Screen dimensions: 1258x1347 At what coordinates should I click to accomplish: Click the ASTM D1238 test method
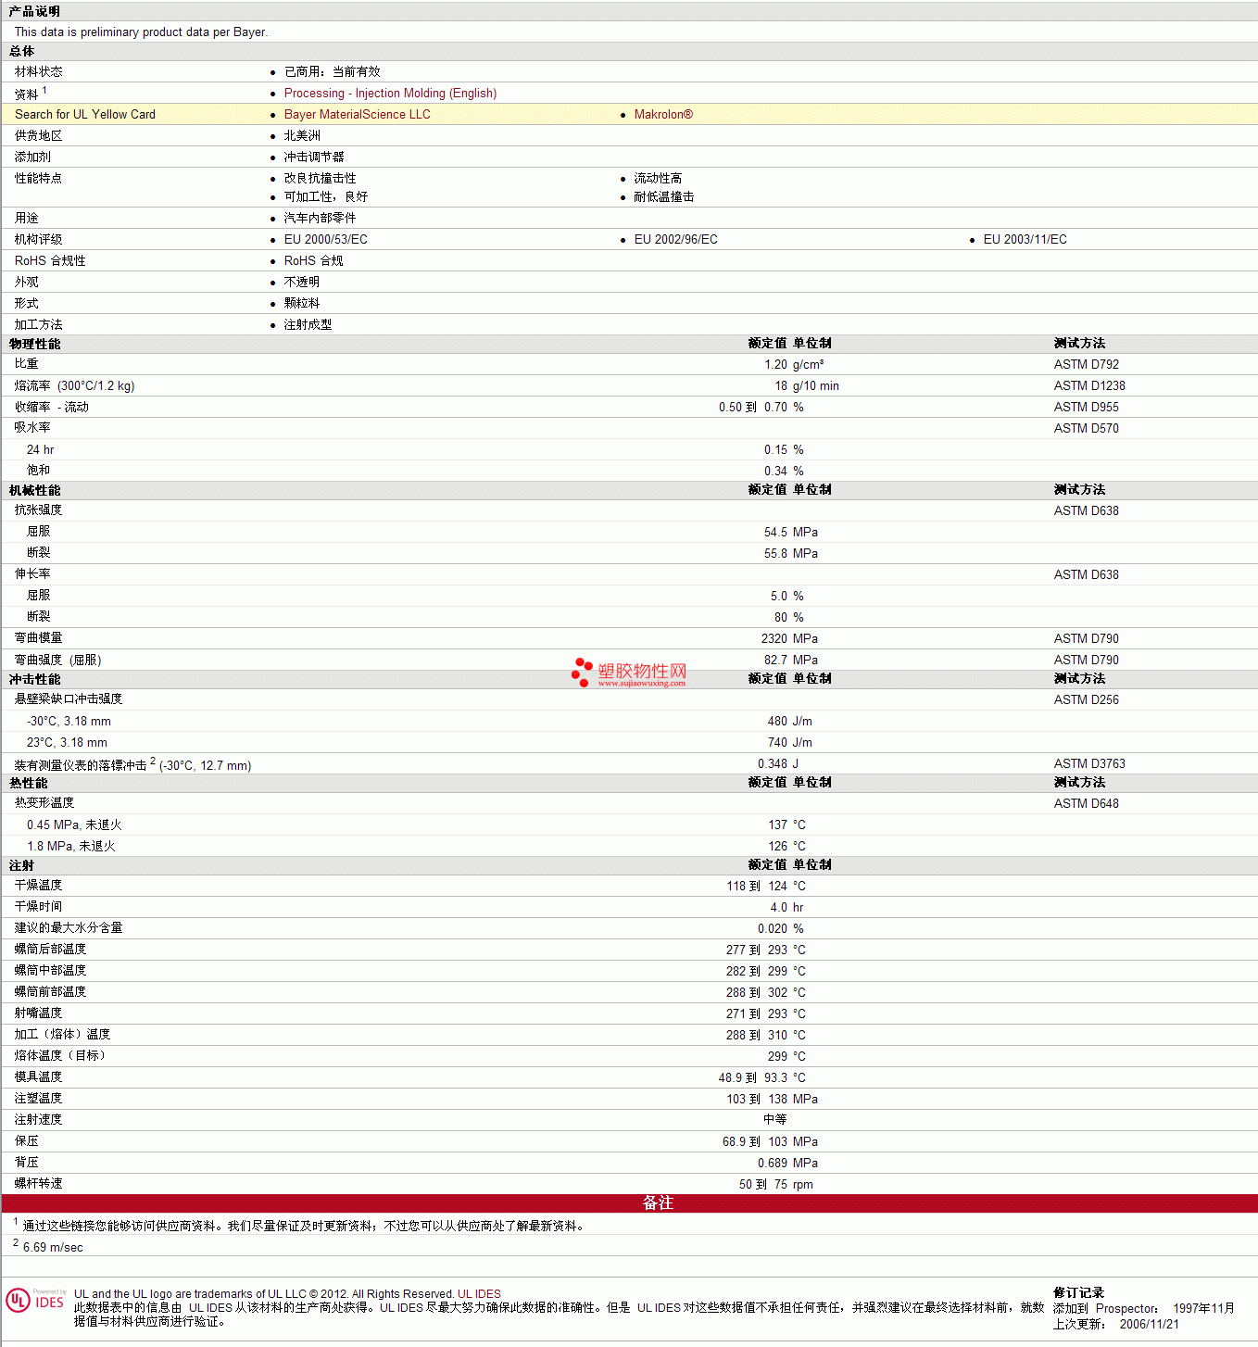click(1089, 386)
